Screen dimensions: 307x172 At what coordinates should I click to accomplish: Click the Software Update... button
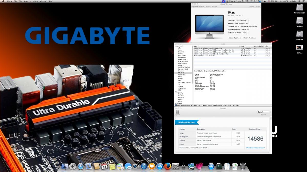point(249,38)
